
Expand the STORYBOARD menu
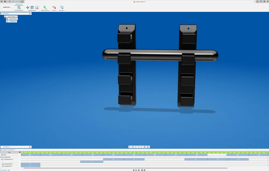pyautogui.click(x=19, y=10)
